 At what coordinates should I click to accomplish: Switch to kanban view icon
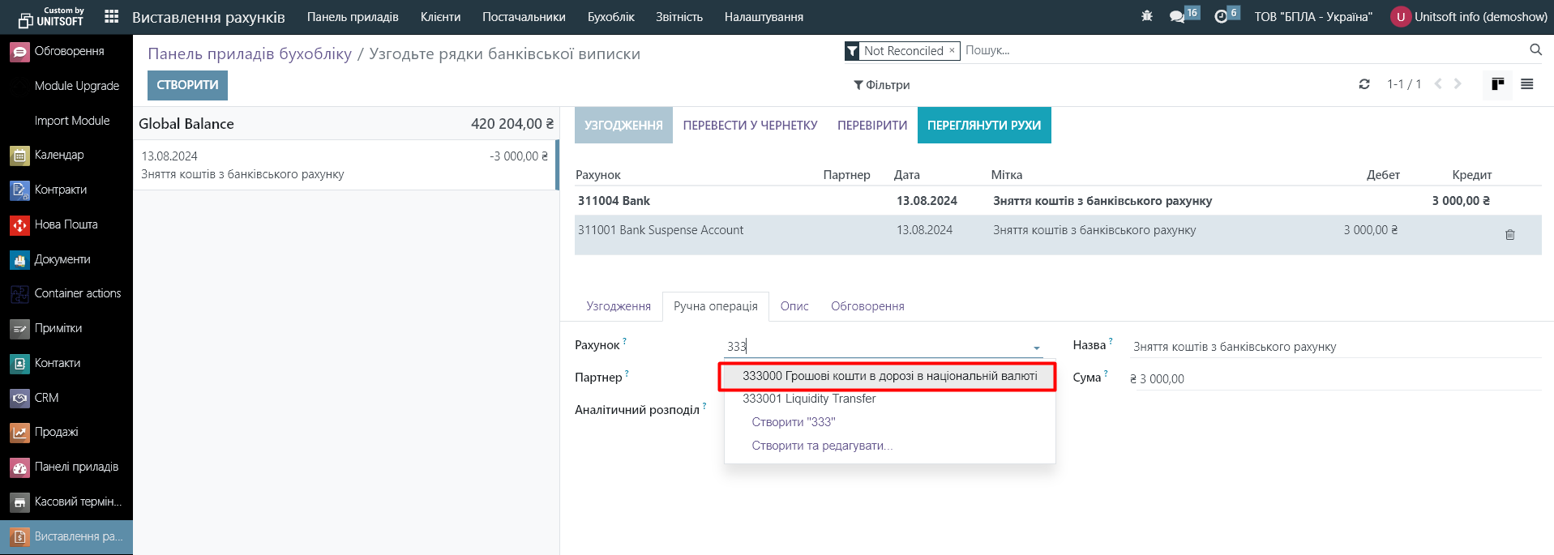(x=1497, y=84)
